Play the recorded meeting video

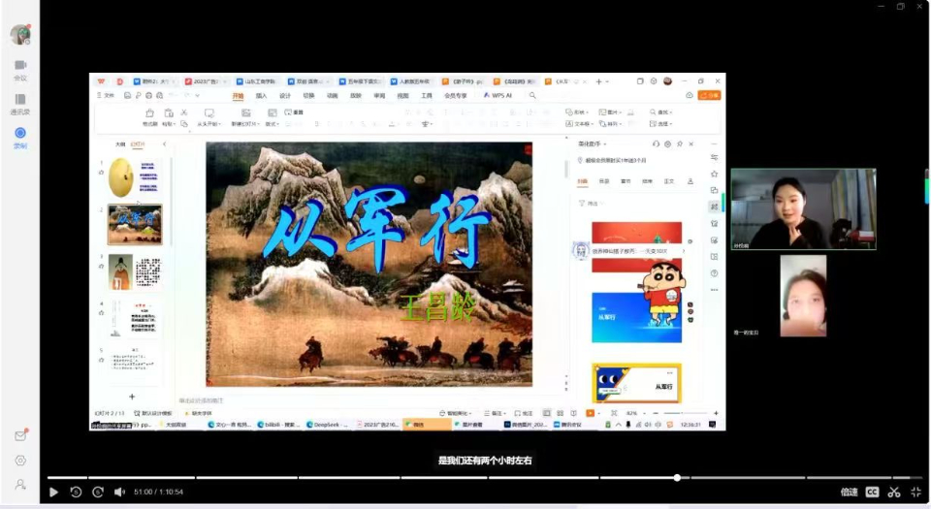[53, 492]
